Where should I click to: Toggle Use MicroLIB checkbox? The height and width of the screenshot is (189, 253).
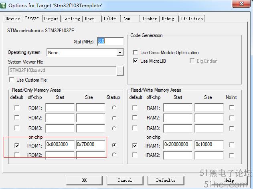[x=136, y=61]
